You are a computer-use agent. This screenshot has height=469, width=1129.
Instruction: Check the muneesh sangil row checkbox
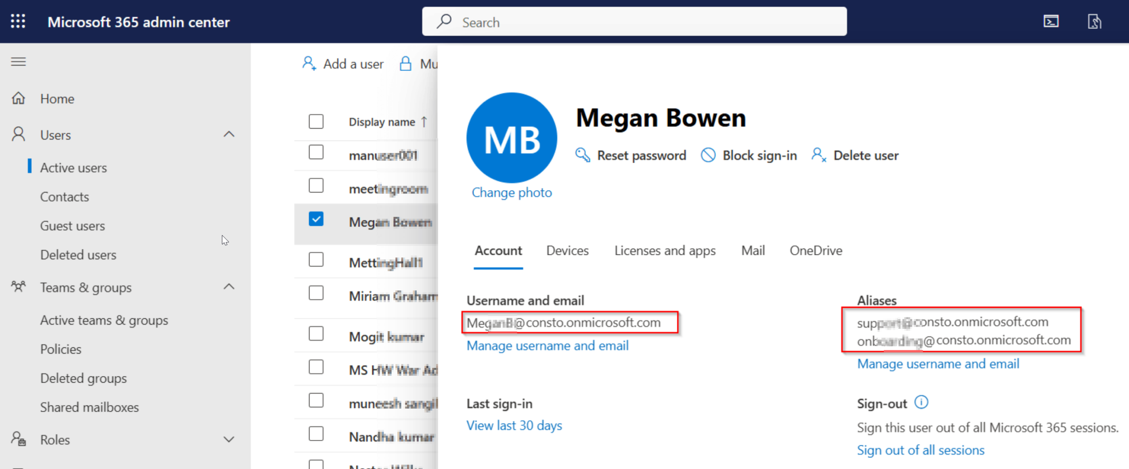coord(316,400)
